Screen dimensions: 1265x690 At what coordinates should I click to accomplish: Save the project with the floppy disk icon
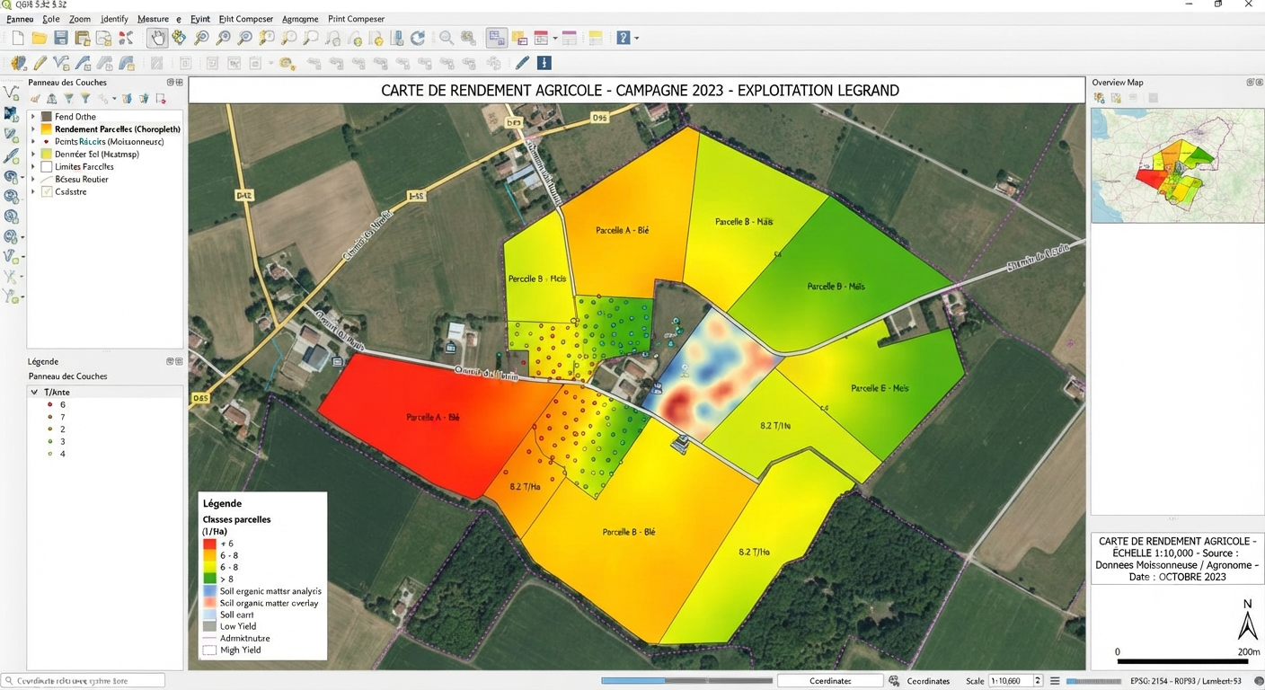(x=61, y=38)
